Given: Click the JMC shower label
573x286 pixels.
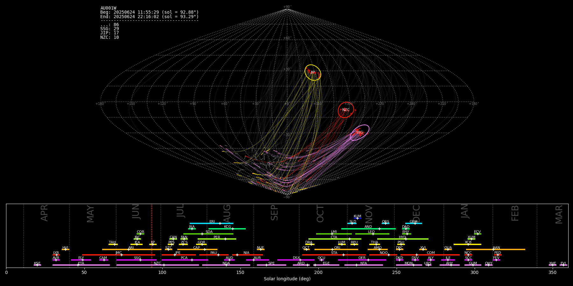Looking at the screenshot, I should (119, 253).
